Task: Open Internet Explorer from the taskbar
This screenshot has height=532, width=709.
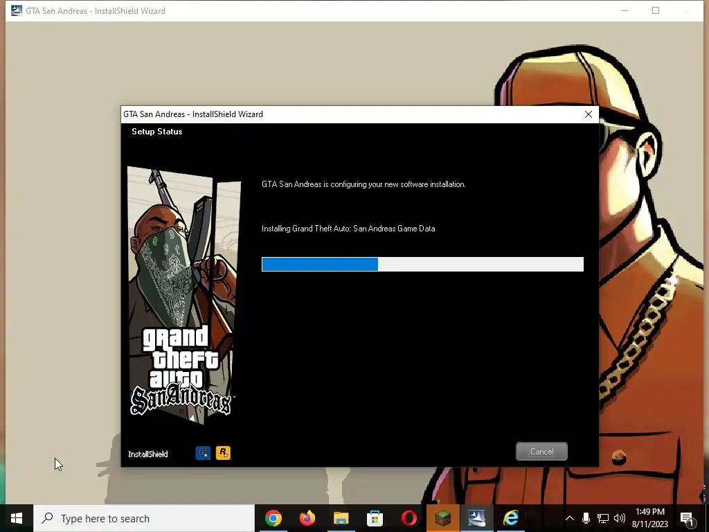Action: pyautogui.click(x=510, y=518)
